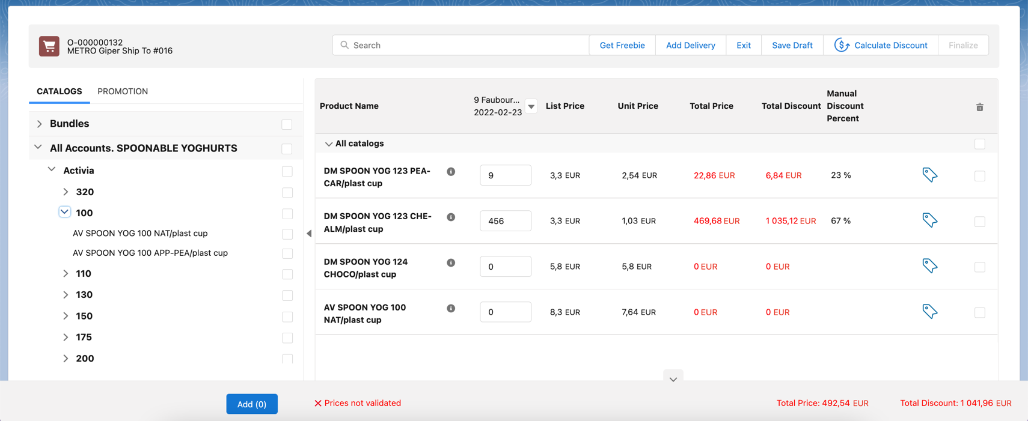Select the 124 CHOCO order line checkbox
The height and width of the screenshot is (421, 1028).
[x=980, y=267]
